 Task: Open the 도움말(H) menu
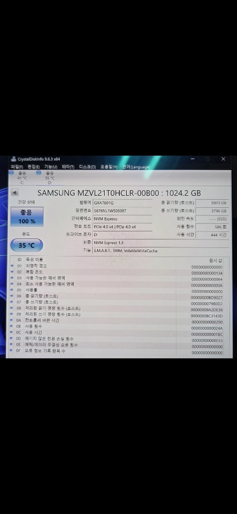pyautogui.click(x=109, y=167)
